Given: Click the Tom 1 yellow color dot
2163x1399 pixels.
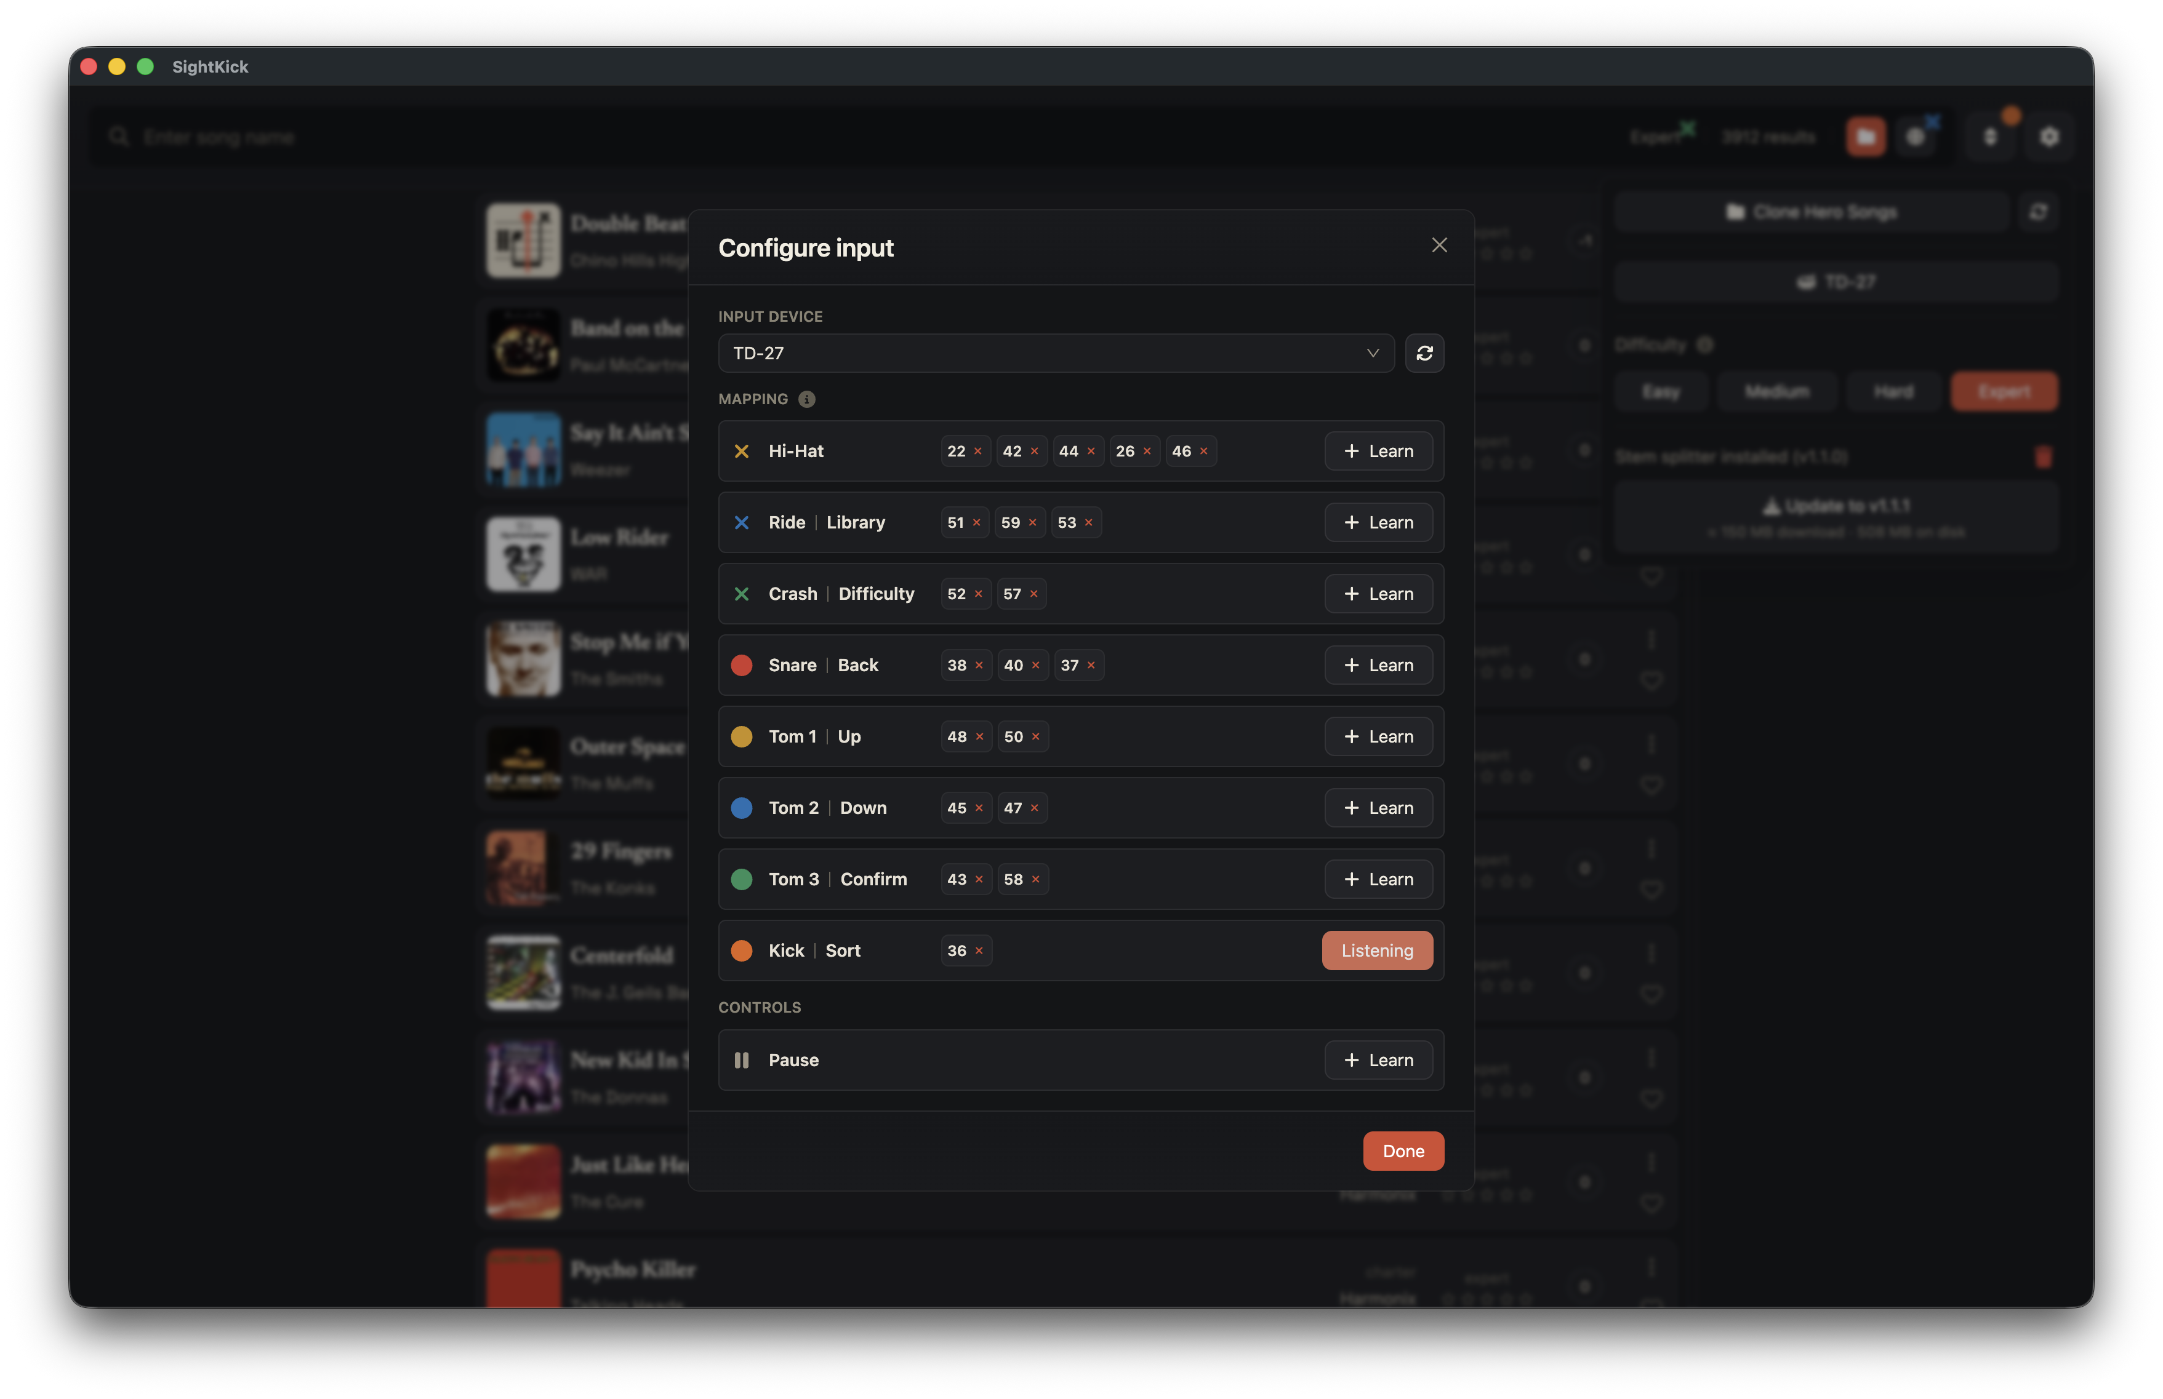Looking at the screenshot, I should (x=742, y=737).
